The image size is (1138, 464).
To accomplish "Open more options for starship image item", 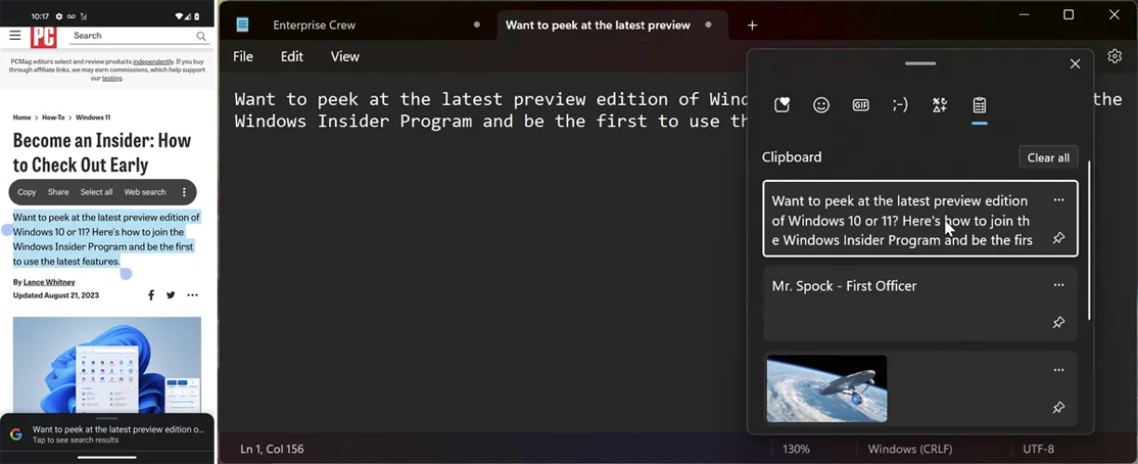I will (1058, 370).
